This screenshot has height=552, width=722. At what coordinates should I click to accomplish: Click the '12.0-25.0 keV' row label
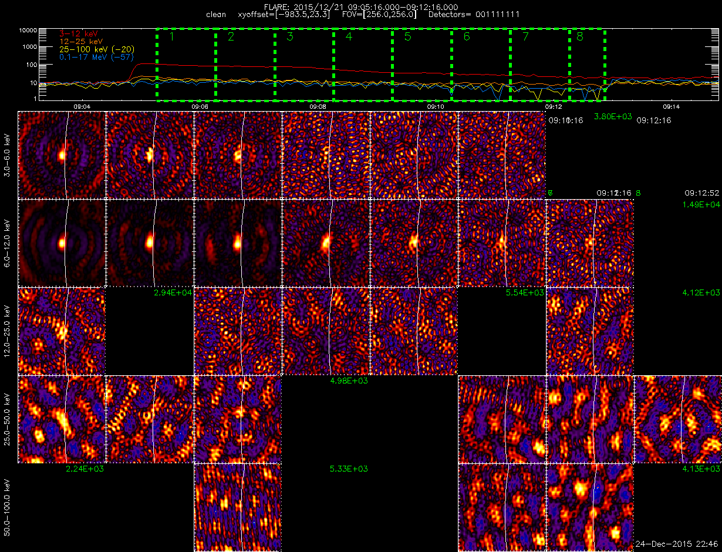click(7, 331)
